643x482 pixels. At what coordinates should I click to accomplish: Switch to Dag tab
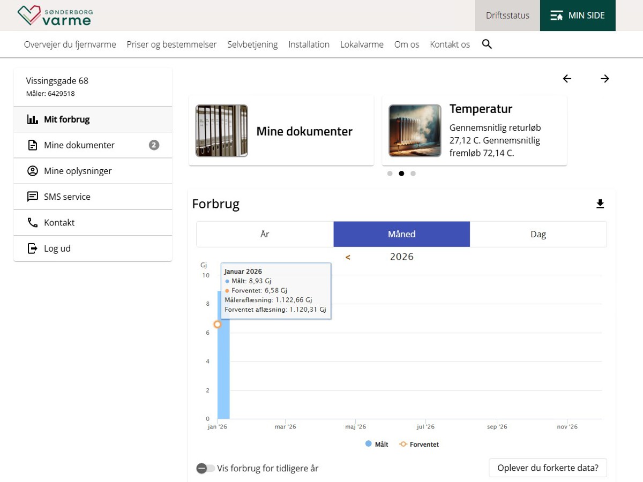point(538,234)
